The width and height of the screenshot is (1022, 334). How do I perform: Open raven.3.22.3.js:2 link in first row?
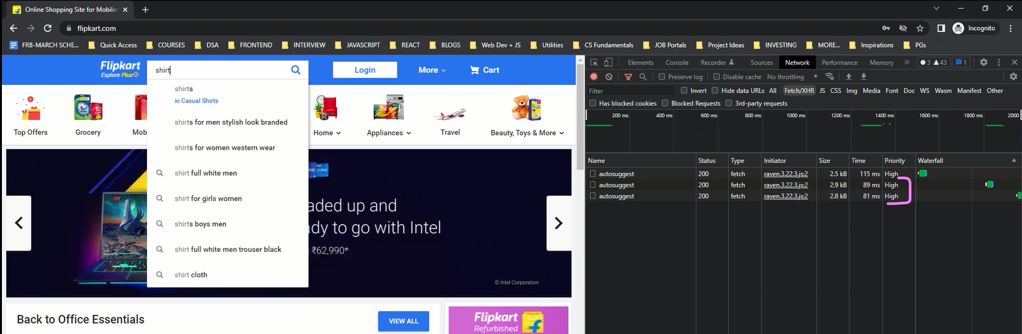click(786, 173)
